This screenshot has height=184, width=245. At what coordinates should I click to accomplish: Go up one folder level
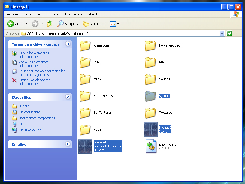point(50,24)
